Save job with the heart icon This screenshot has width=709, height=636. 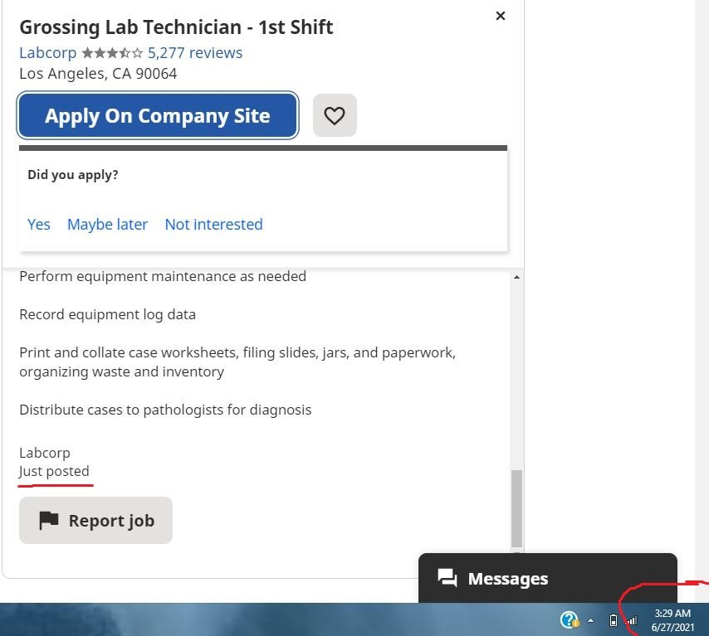[335, 115]
